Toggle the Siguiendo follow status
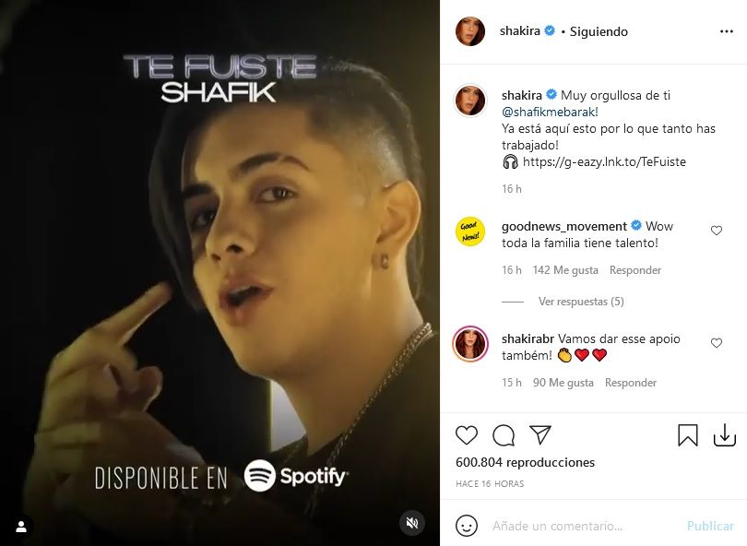The image size is (747, 546). click(x=599, y=32)
